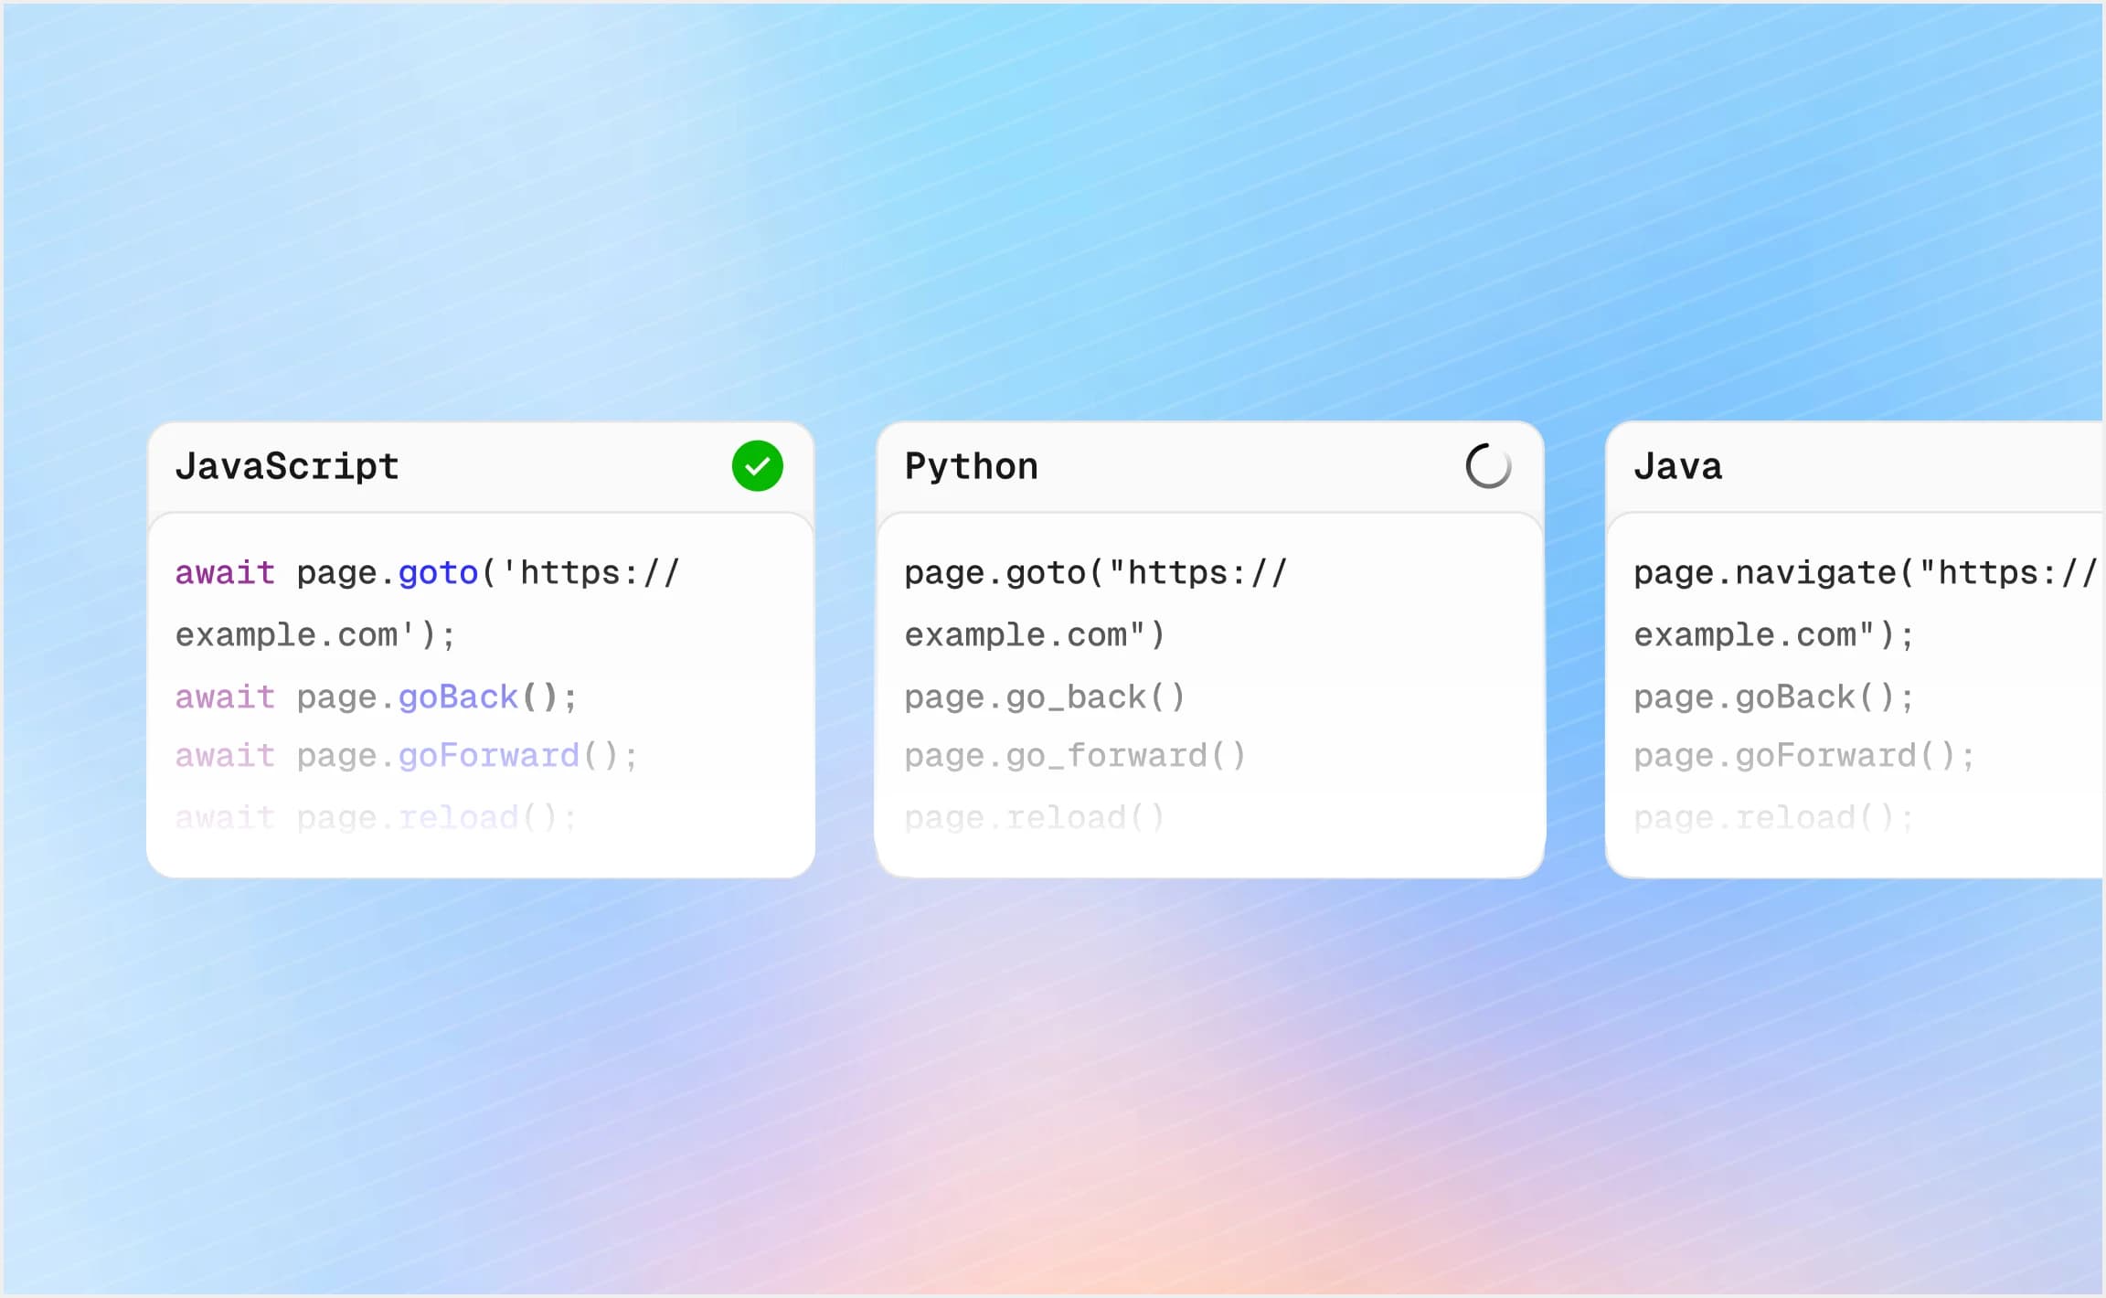Click 'example.com")' in the Python card
Viewport: 2106px width, 1298px height.
(1035, 634)
